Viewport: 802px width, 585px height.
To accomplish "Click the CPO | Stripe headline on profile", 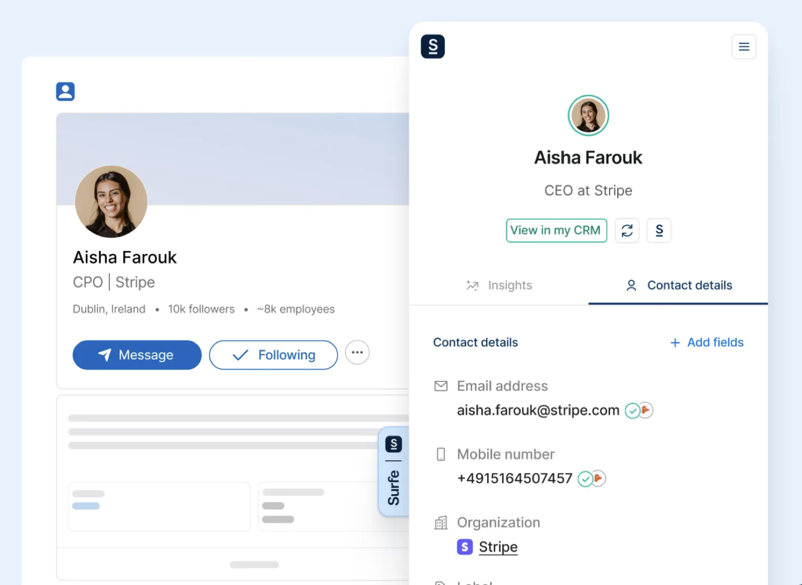I will click(x=114, y=282).
